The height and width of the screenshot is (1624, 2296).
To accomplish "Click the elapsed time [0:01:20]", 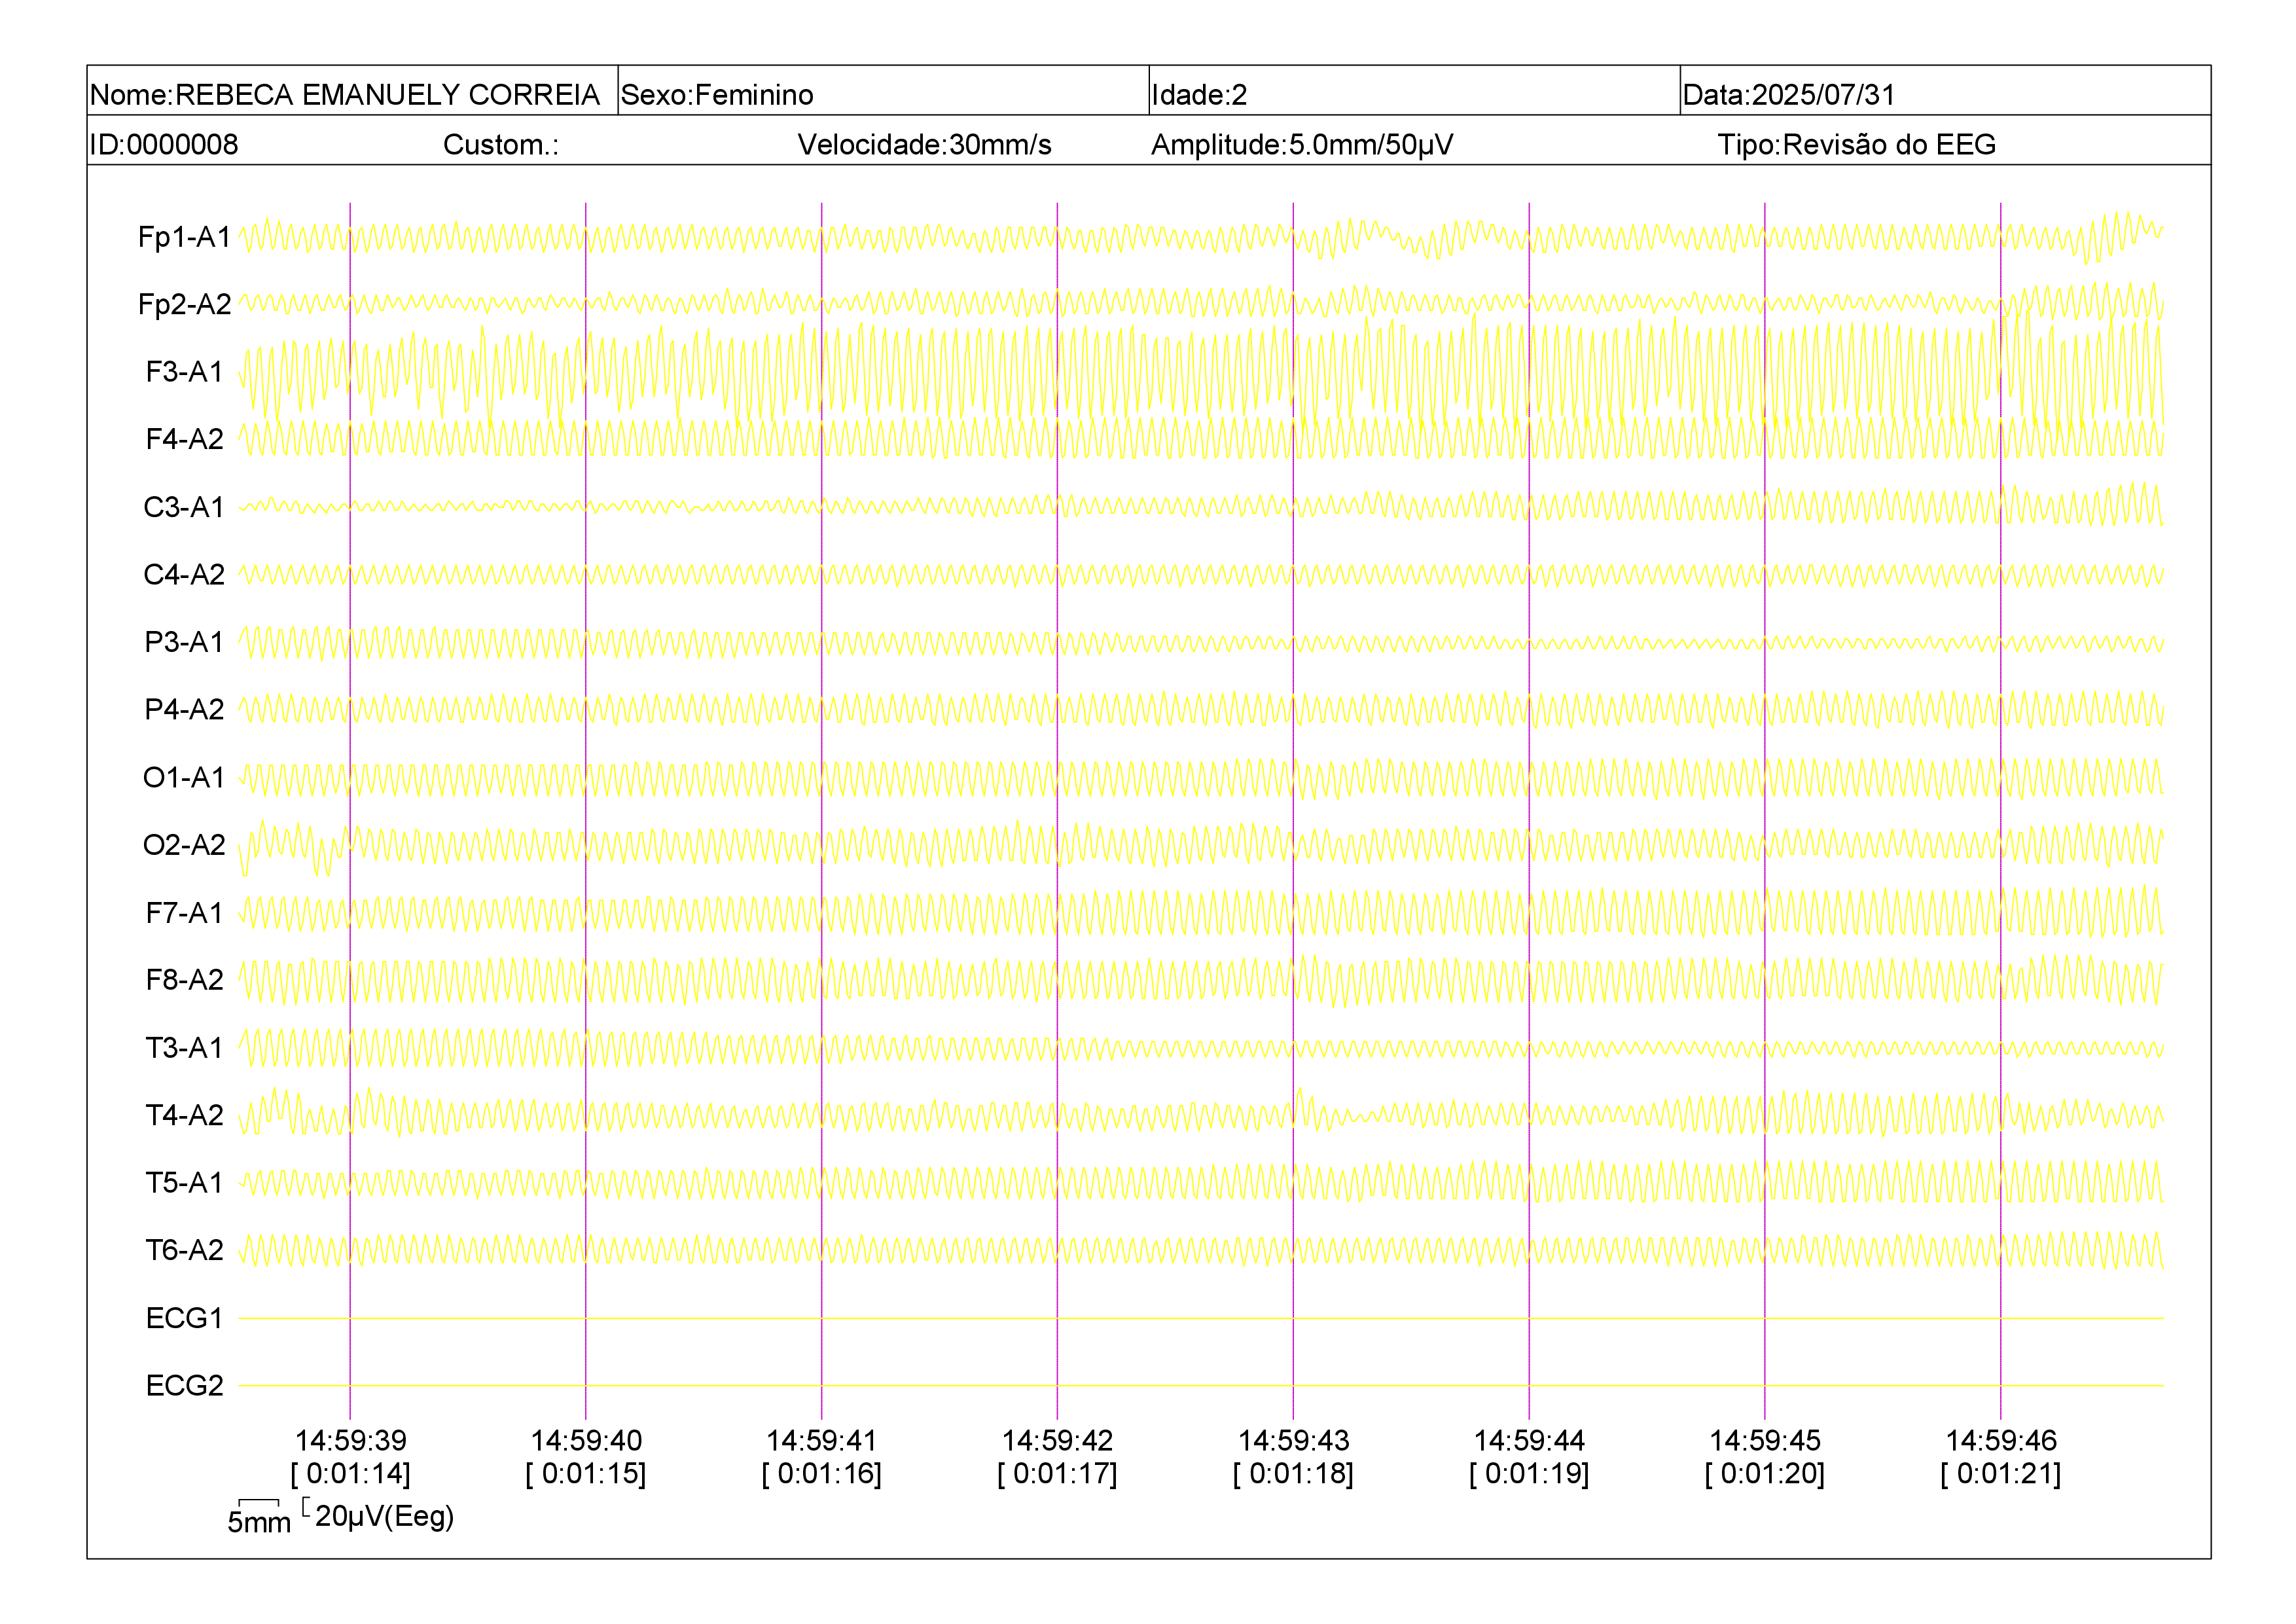I will pos(1765,1474).
